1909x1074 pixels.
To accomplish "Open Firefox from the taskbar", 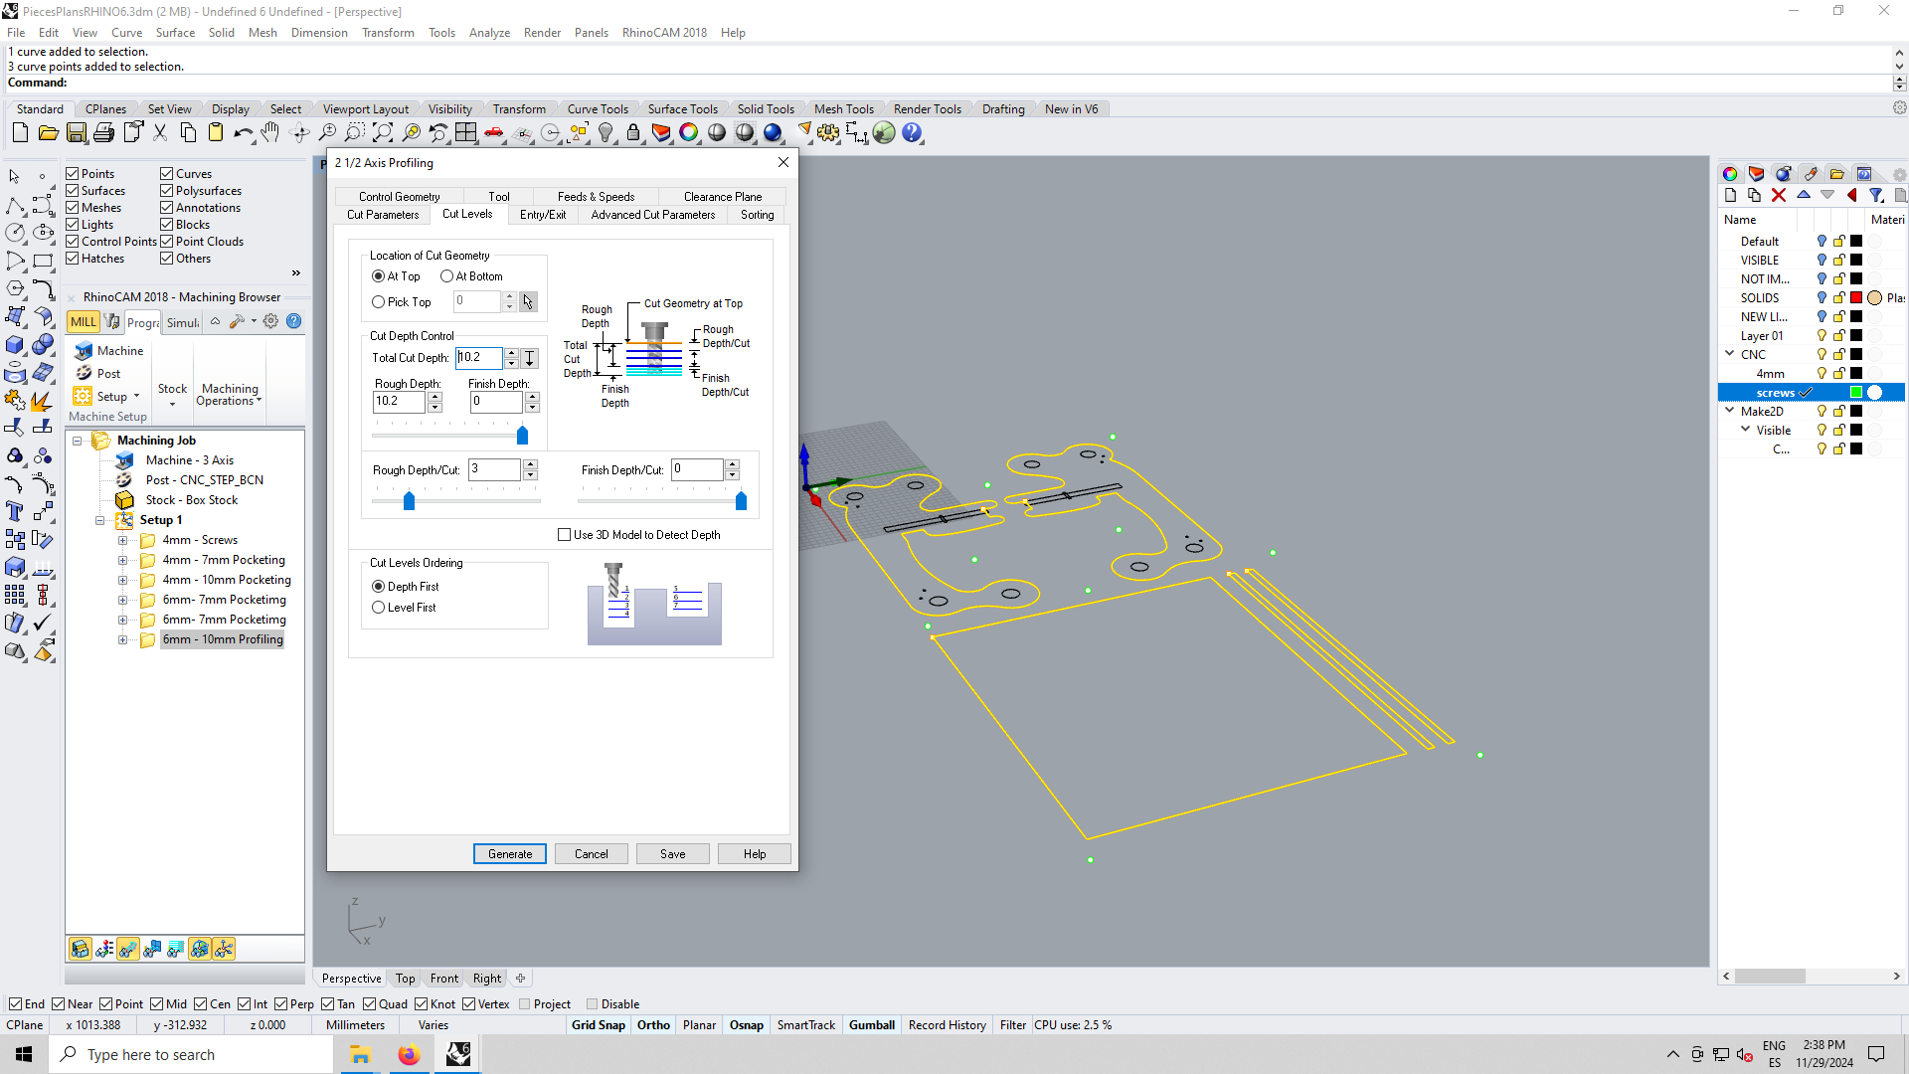I will point(409,1054).
